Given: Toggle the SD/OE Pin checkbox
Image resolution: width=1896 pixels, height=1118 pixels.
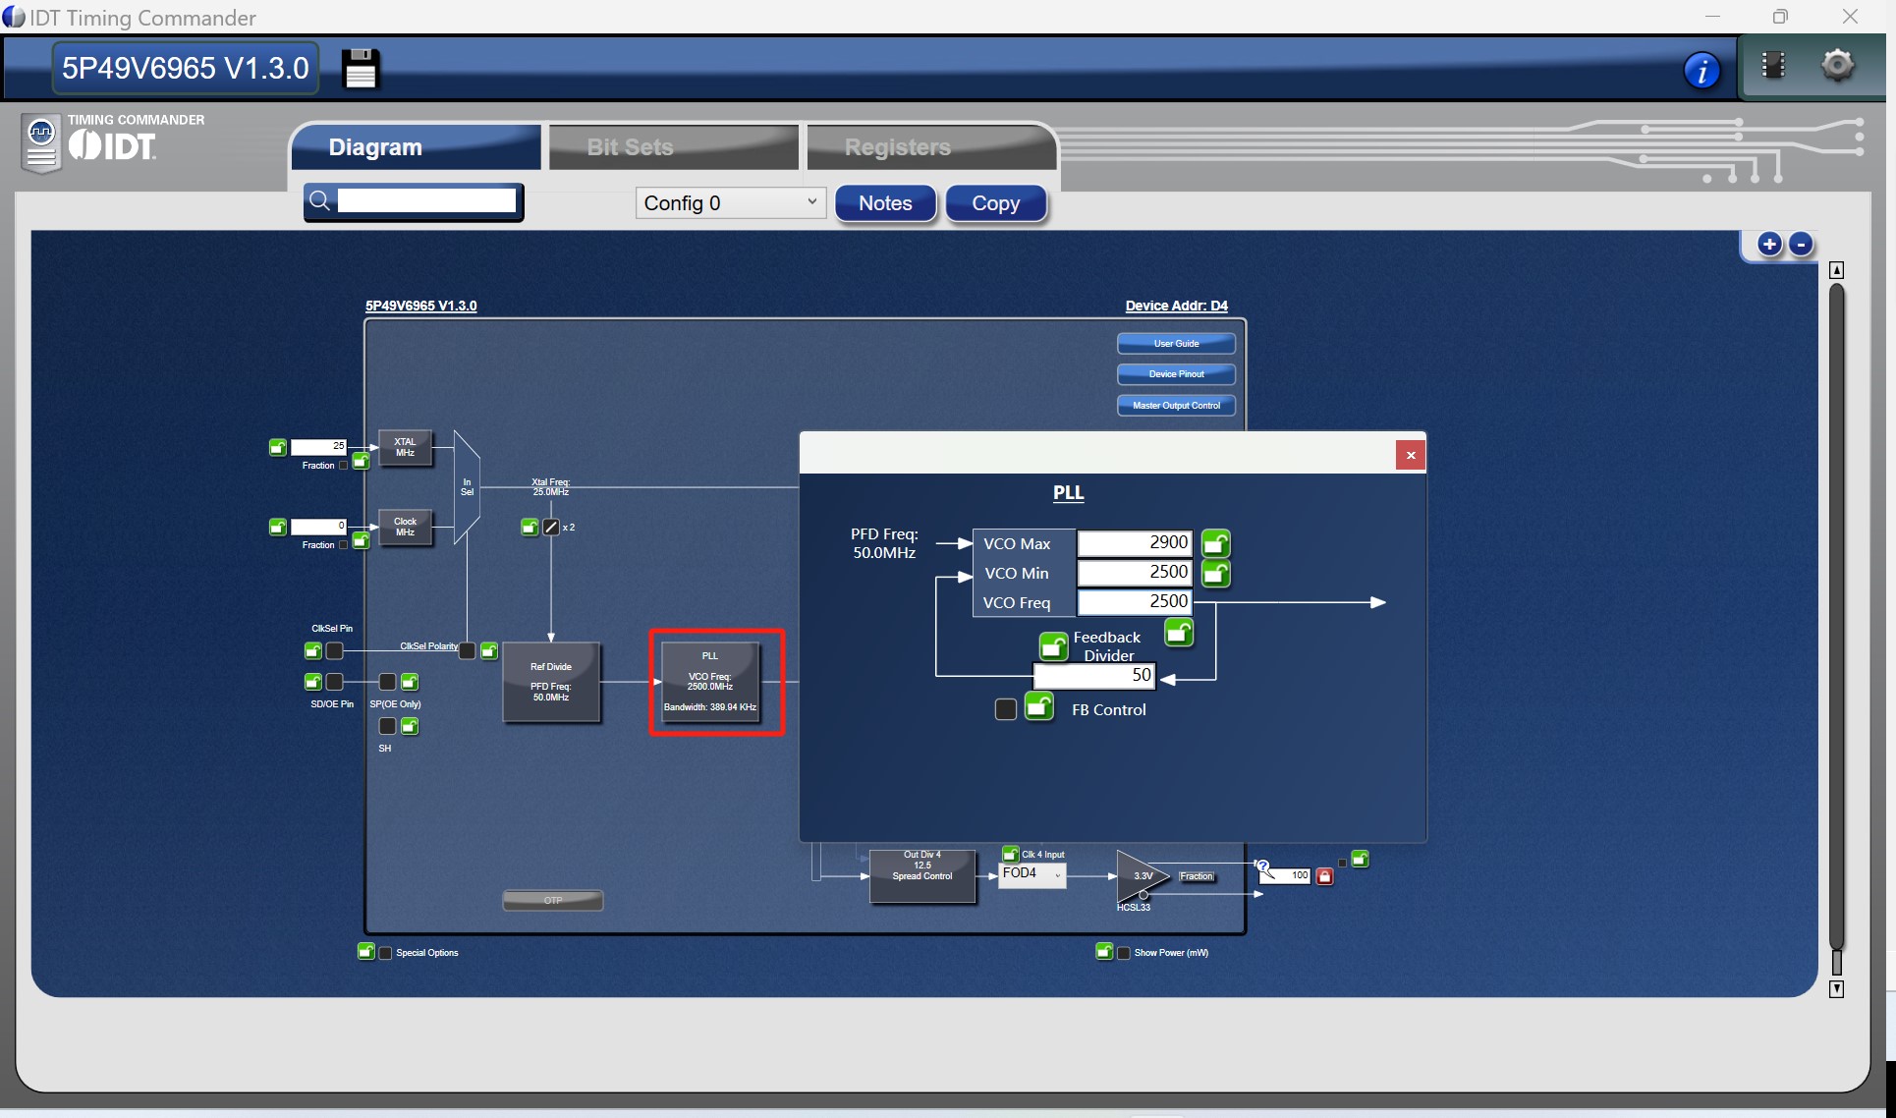Looking at the screenshot, I should click(335, 681).
